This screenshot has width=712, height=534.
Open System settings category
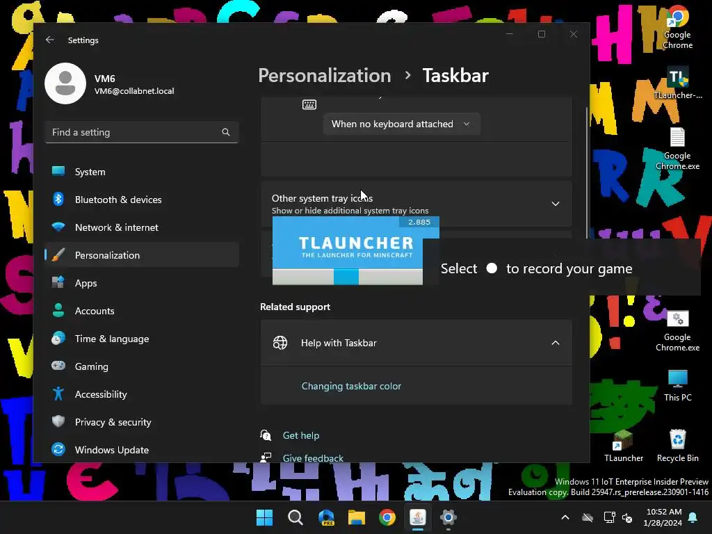[x=142, y=172]
